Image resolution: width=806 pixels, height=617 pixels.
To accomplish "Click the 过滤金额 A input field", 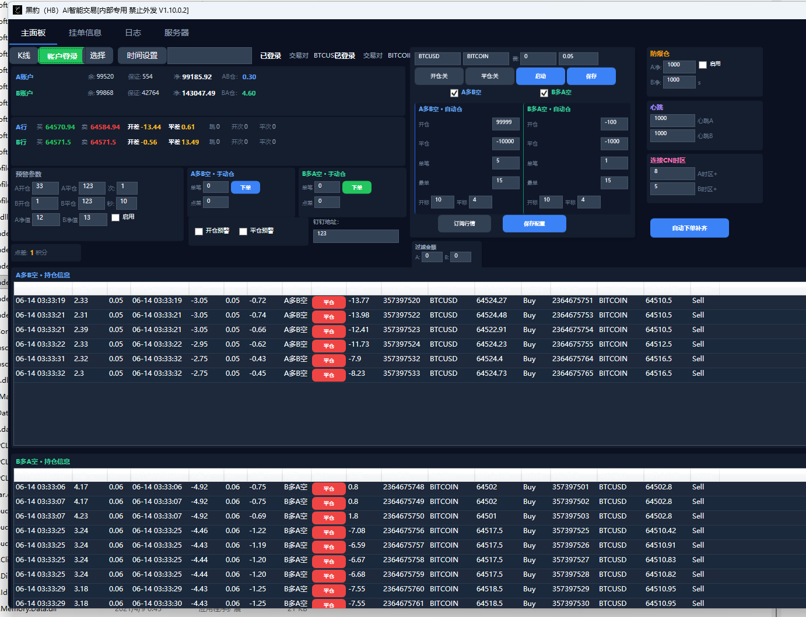I will coord(432,257).
